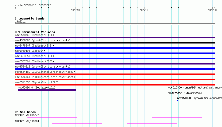Select the magenta MAP4K5|NM_006575 transcript line
Image resolution: width=222 pixels, height=127 pixels.
[115, 117]
